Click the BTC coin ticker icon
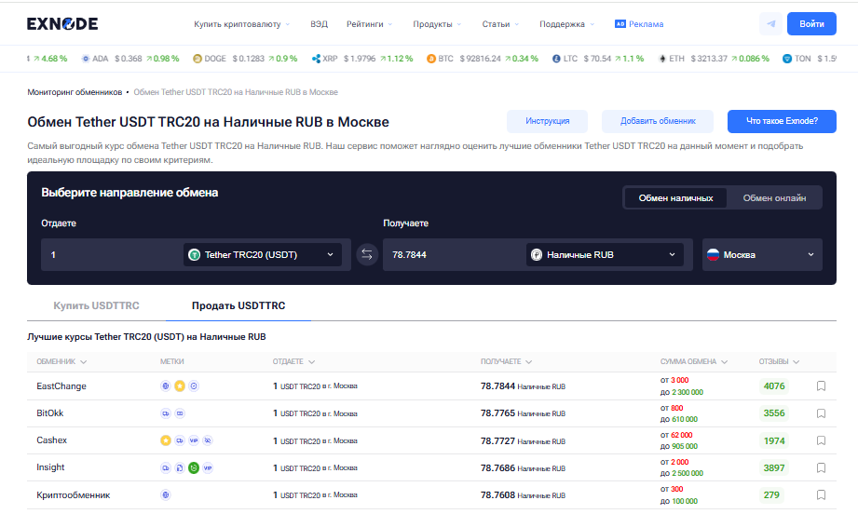Image resolution: width=858 pixels, height=514 pixels. click(431, 59)
